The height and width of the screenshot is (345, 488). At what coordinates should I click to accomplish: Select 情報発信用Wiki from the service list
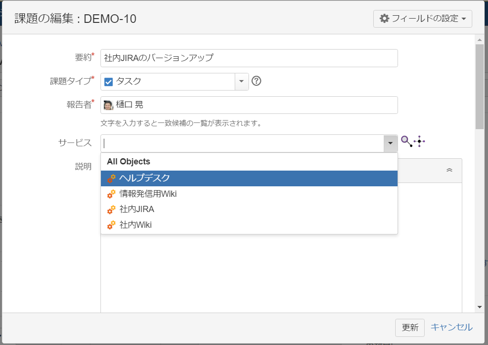249,193
